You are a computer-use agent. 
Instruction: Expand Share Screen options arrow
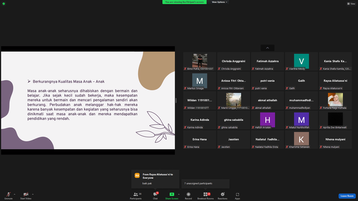coord(179,194)
